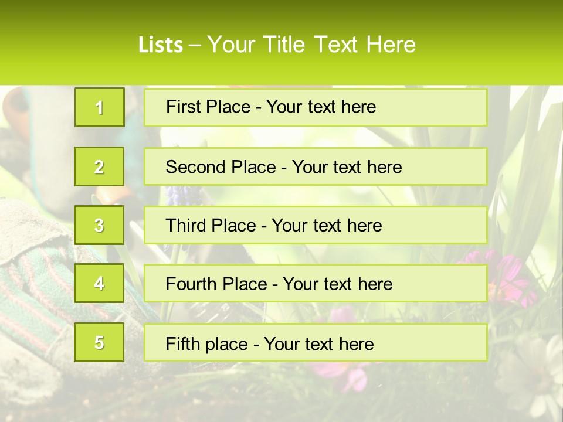
Task: Click the purple hyacinth flower in background
Action: [174, 196]
